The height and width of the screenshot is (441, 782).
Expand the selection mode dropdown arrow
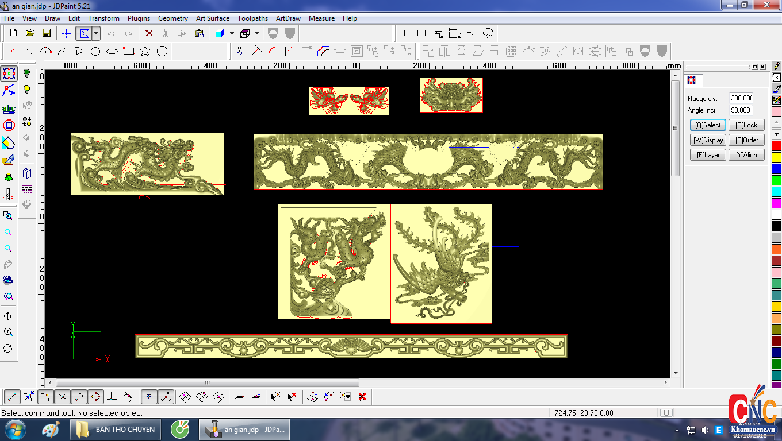[x=96, y=33]
